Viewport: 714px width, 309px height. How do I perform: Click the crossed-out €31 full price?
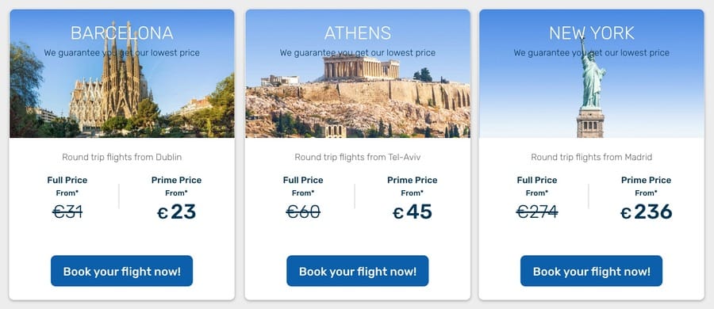pyautogui.click(x=67, y=212)
